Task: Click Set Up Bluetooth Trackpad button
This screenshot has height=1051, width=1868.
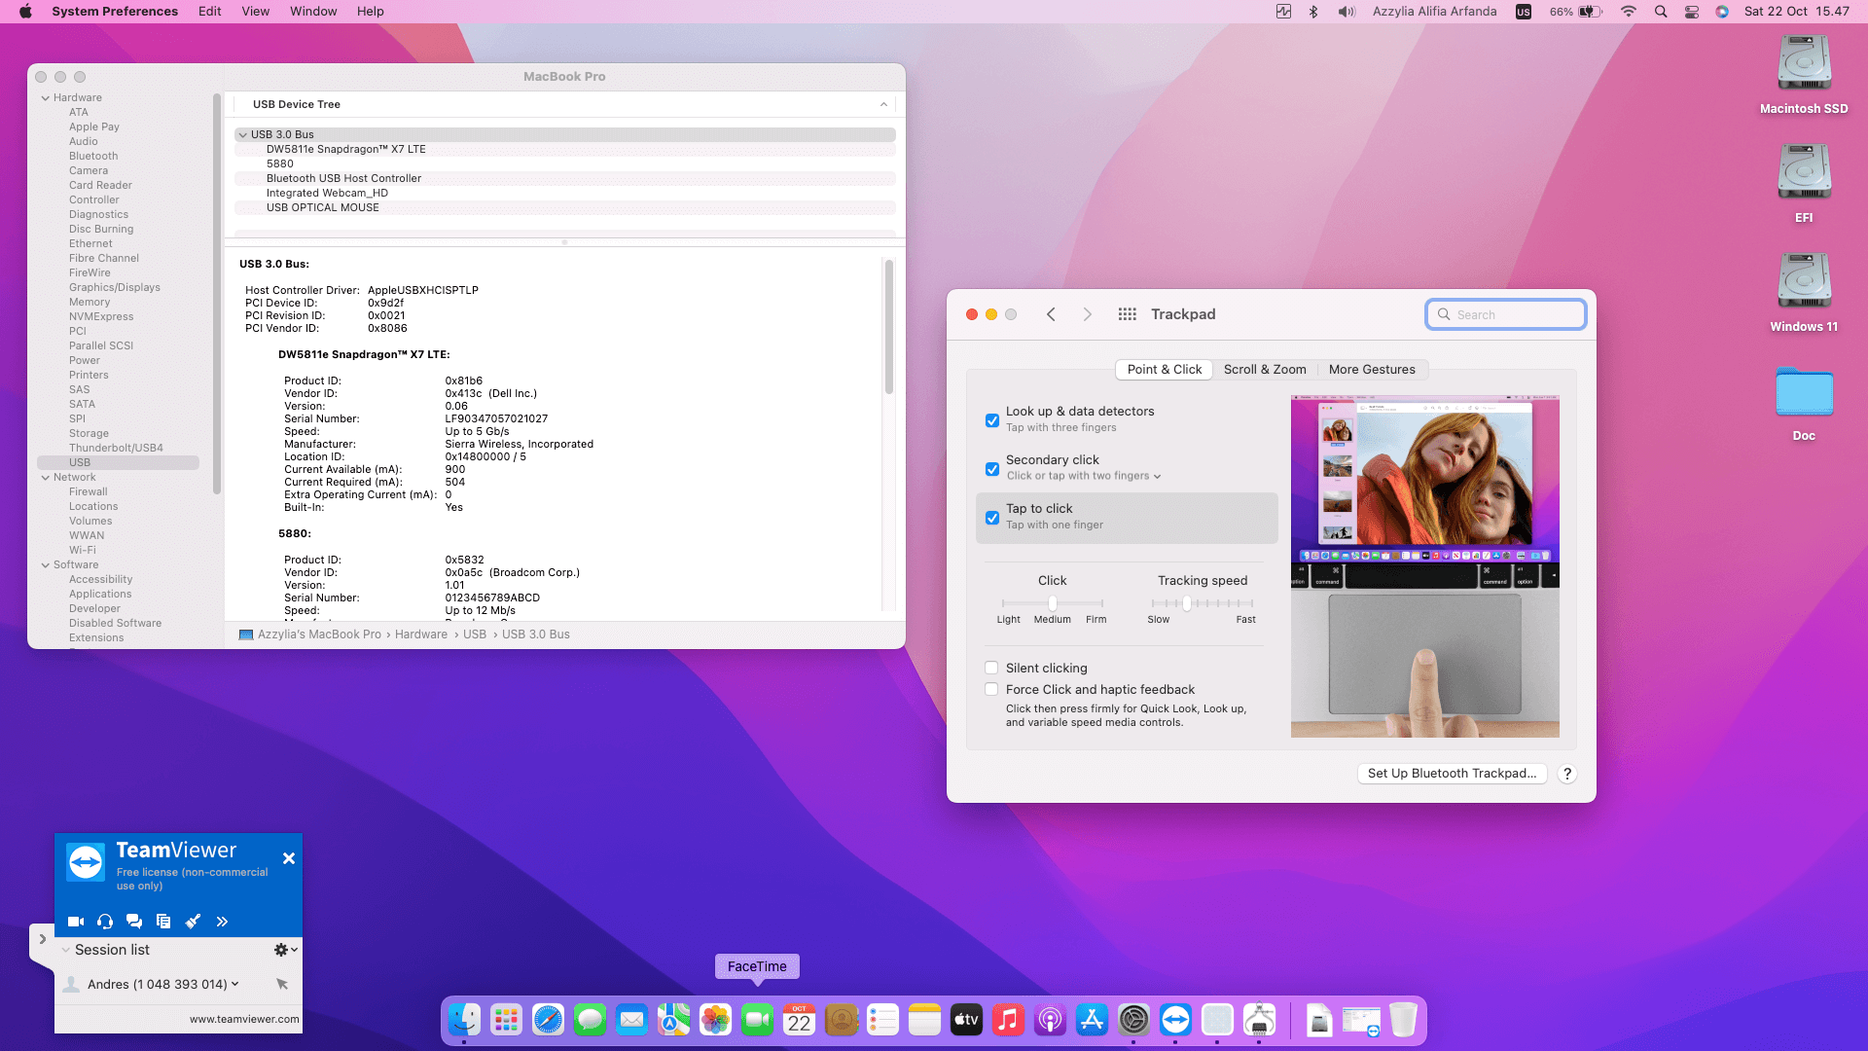Action: tap(1452, 774)
